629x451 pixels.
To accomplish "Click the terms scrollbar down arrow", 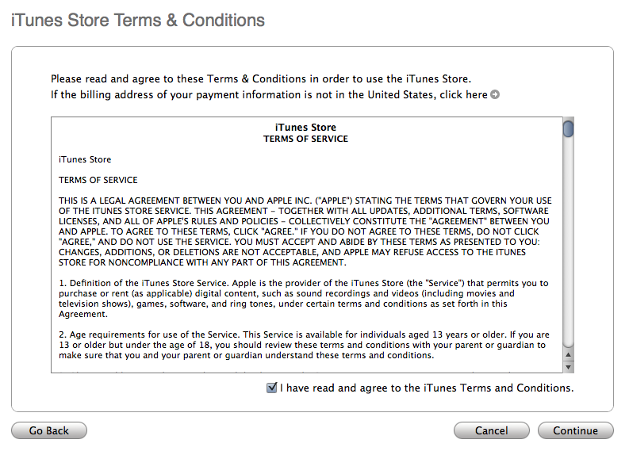I will [x=568, y=366].
